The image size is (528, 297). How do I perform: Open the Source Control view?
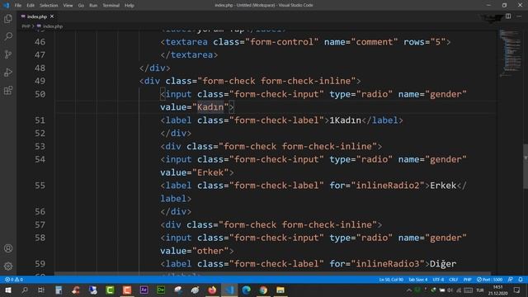8,54
